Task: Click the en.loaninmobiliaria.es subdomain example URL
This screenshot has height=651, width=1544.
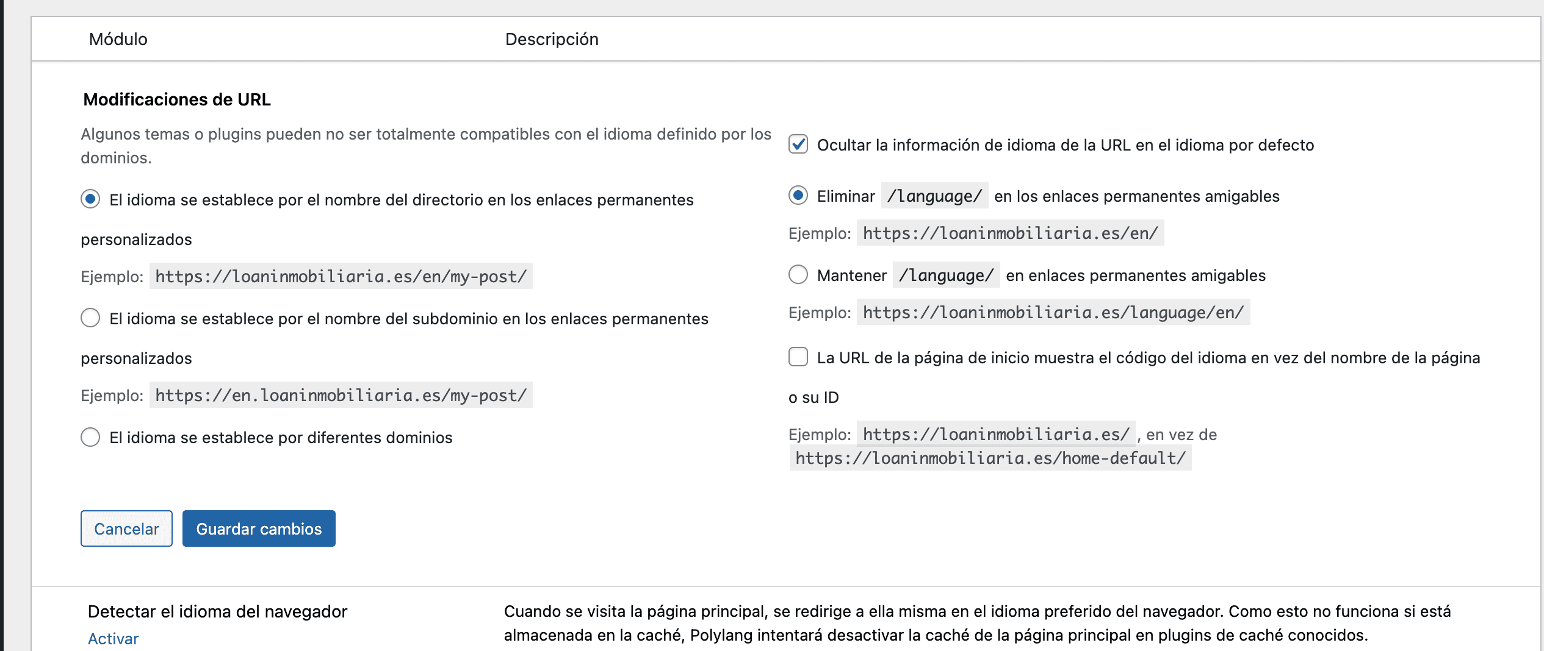Action: [x=341, y=395]
